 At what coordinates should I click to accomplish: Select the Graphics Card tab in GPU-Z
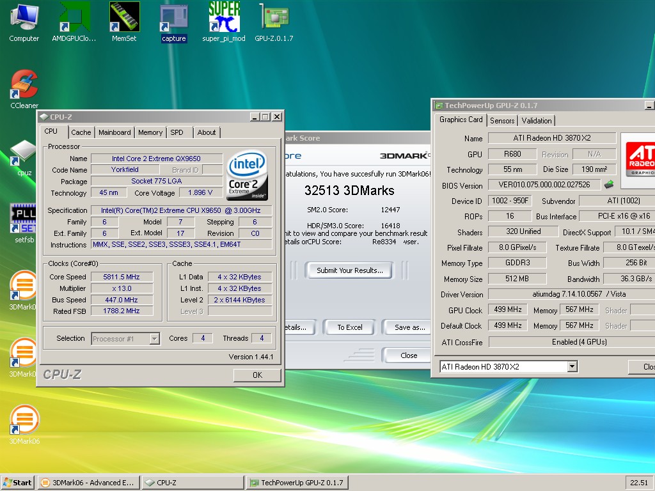[x=461, y=120]
